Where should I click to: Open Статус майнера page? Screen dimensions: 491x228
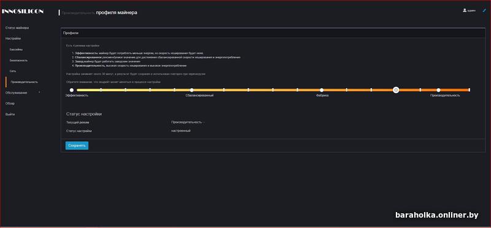pos(17,28)
